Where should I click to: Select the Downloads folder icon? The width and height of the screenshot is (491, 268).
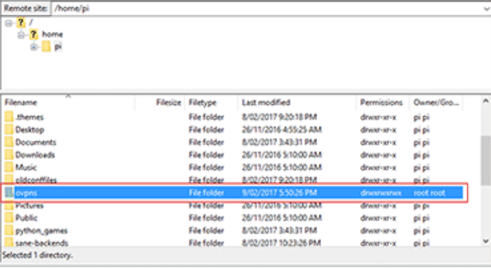9,154
